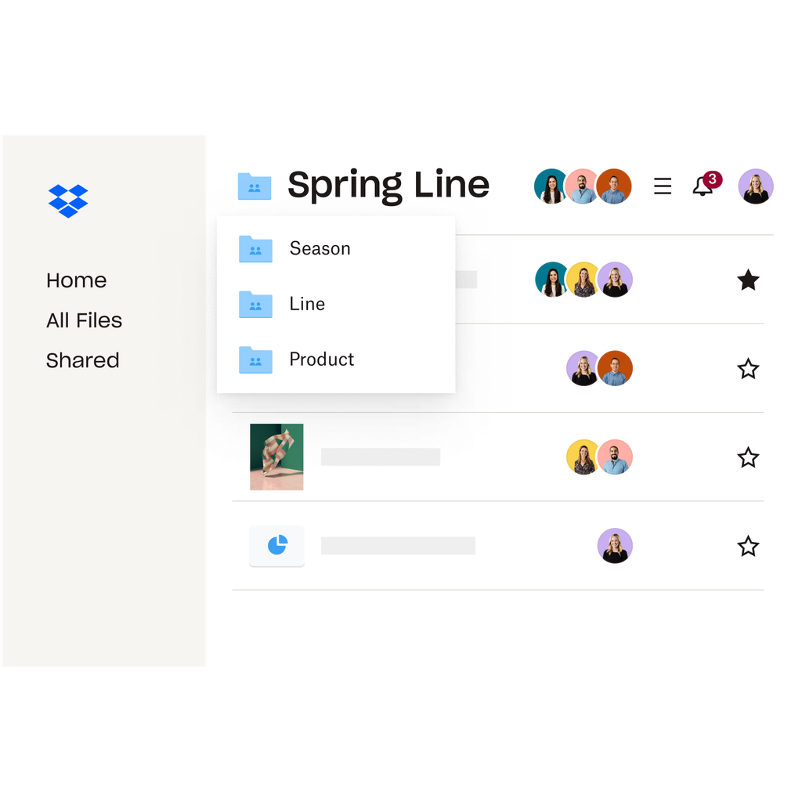Select Season from the folder dropdown
The image size is (802, 802).
coord(320,248)
